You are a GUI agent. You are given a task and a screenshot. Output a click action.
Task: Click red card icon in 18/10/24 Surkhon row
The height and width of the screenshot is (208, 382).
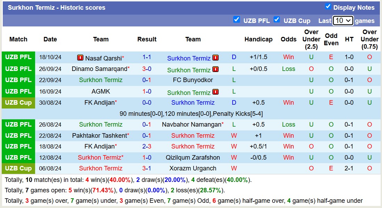coord(216,58)
